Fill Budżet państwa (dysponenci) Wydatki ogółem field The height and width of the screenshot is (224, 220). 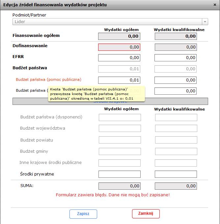(x=120, y=117)
